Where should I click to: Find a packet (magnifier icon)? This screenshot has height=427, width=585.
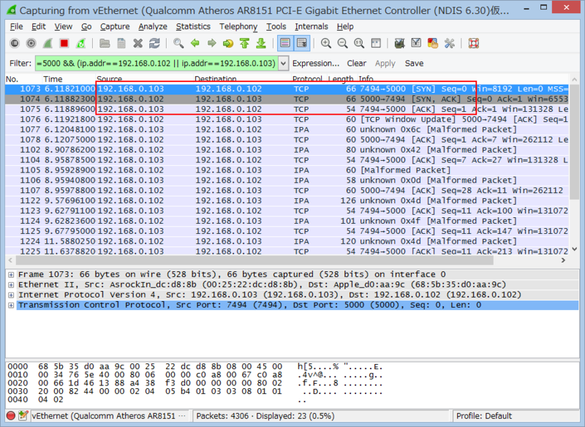pyautogui.click(x=178, y=43)
